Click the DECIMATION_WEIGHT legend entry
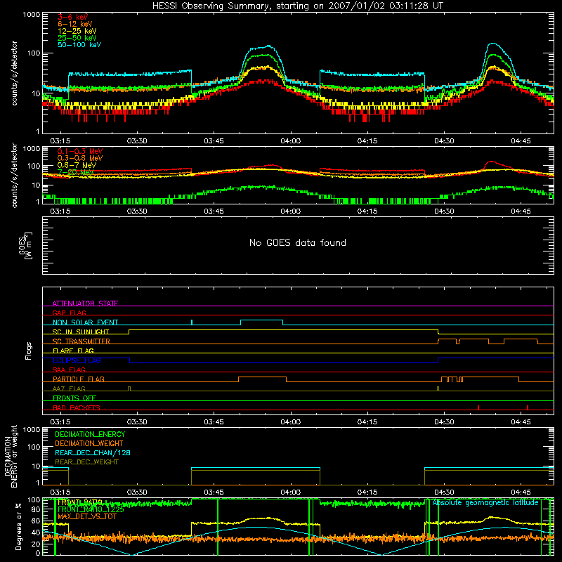This screenshot has height=562, width=562. tap(89, 443)
